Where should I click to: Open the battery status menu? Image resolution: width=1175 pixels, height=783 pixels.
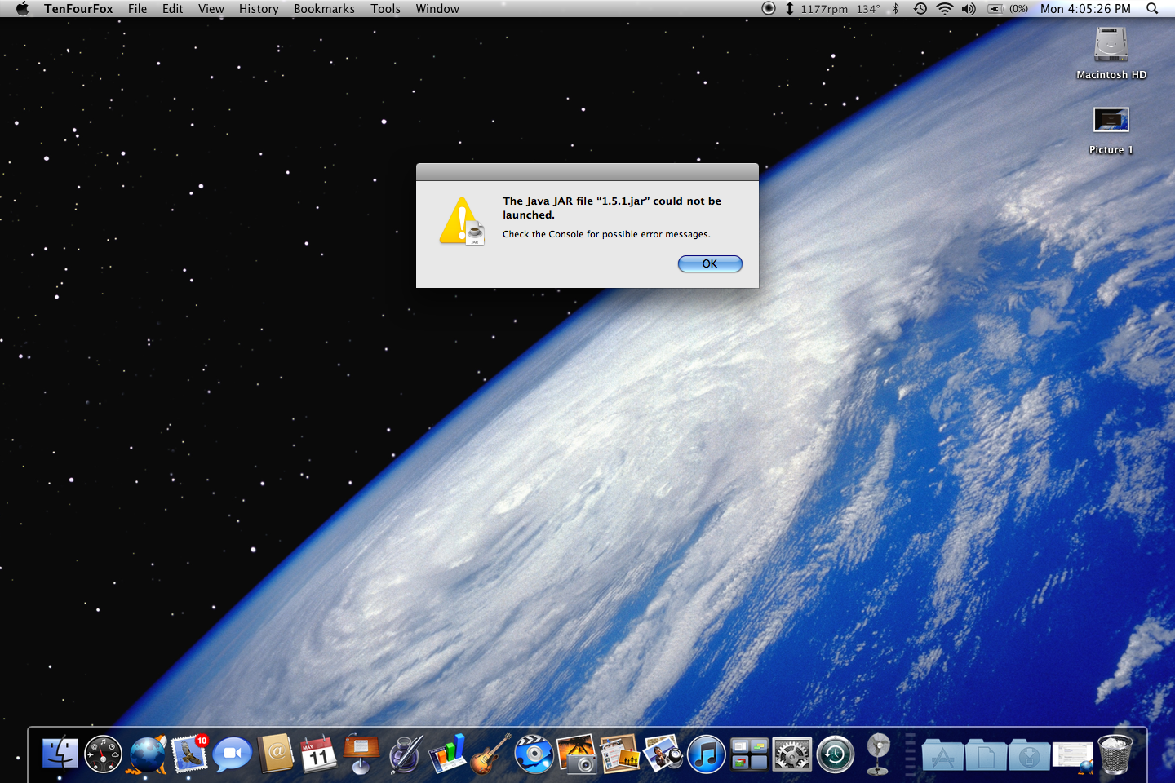[x=1007, y=8]
